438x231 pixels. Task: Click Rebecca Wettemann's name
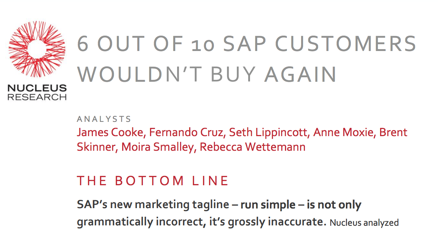pos(253,147)
